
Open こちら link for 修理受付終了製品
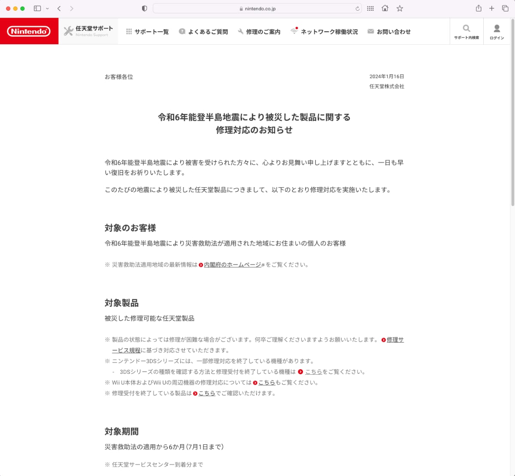(x=207, y=394)
